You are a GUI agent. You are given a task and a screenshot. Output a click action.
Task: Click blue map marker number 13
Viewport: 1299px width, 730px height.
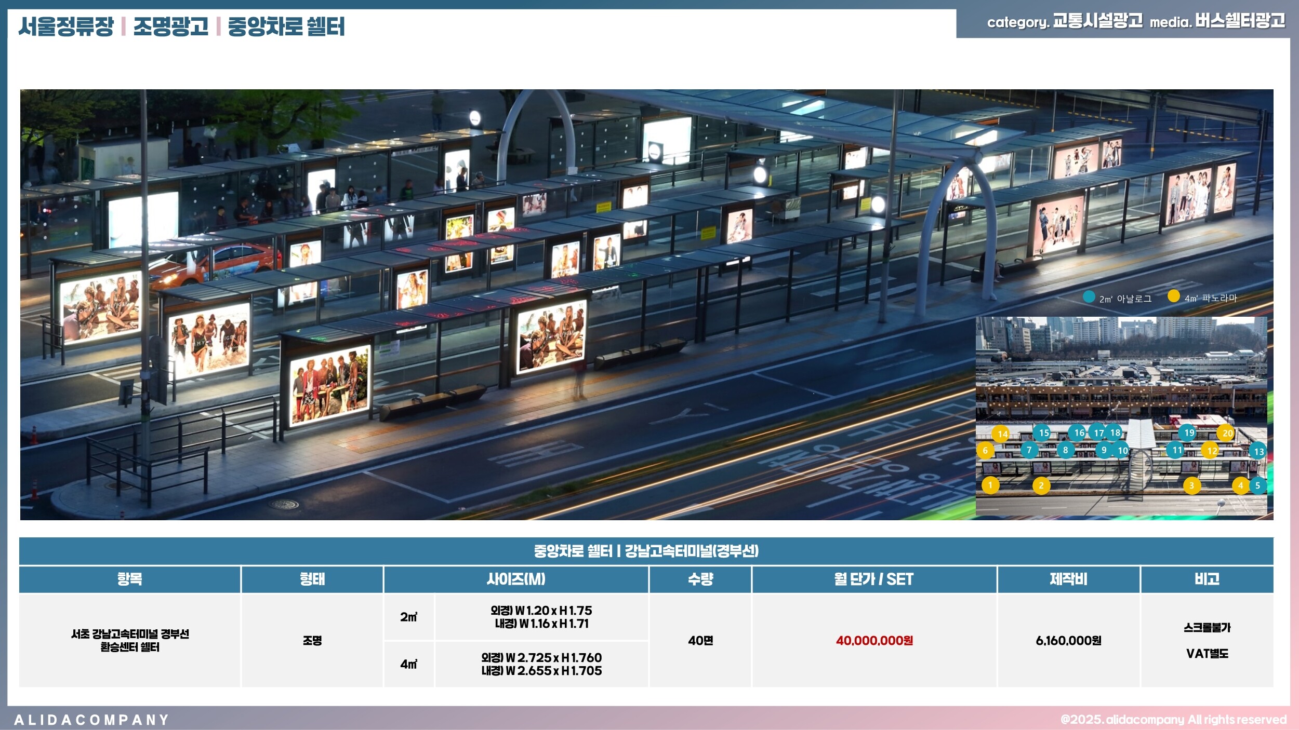pyautogui.click(x=1258, y=451)
